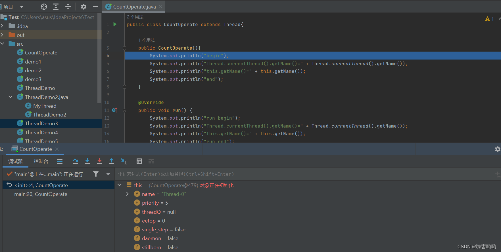
Task: Click the Trace Current Stream Chain icon
Action: click(x=151, y=161)
